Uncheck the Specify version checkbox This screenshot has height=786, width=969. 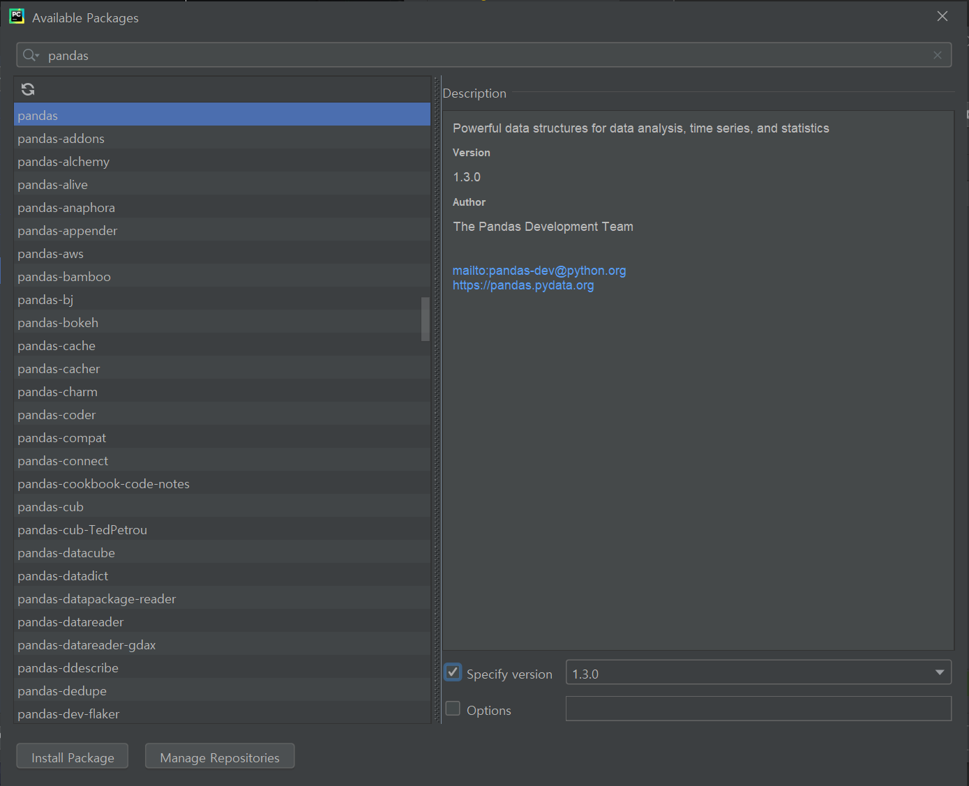pyautogui.click(x=453, y=673)
